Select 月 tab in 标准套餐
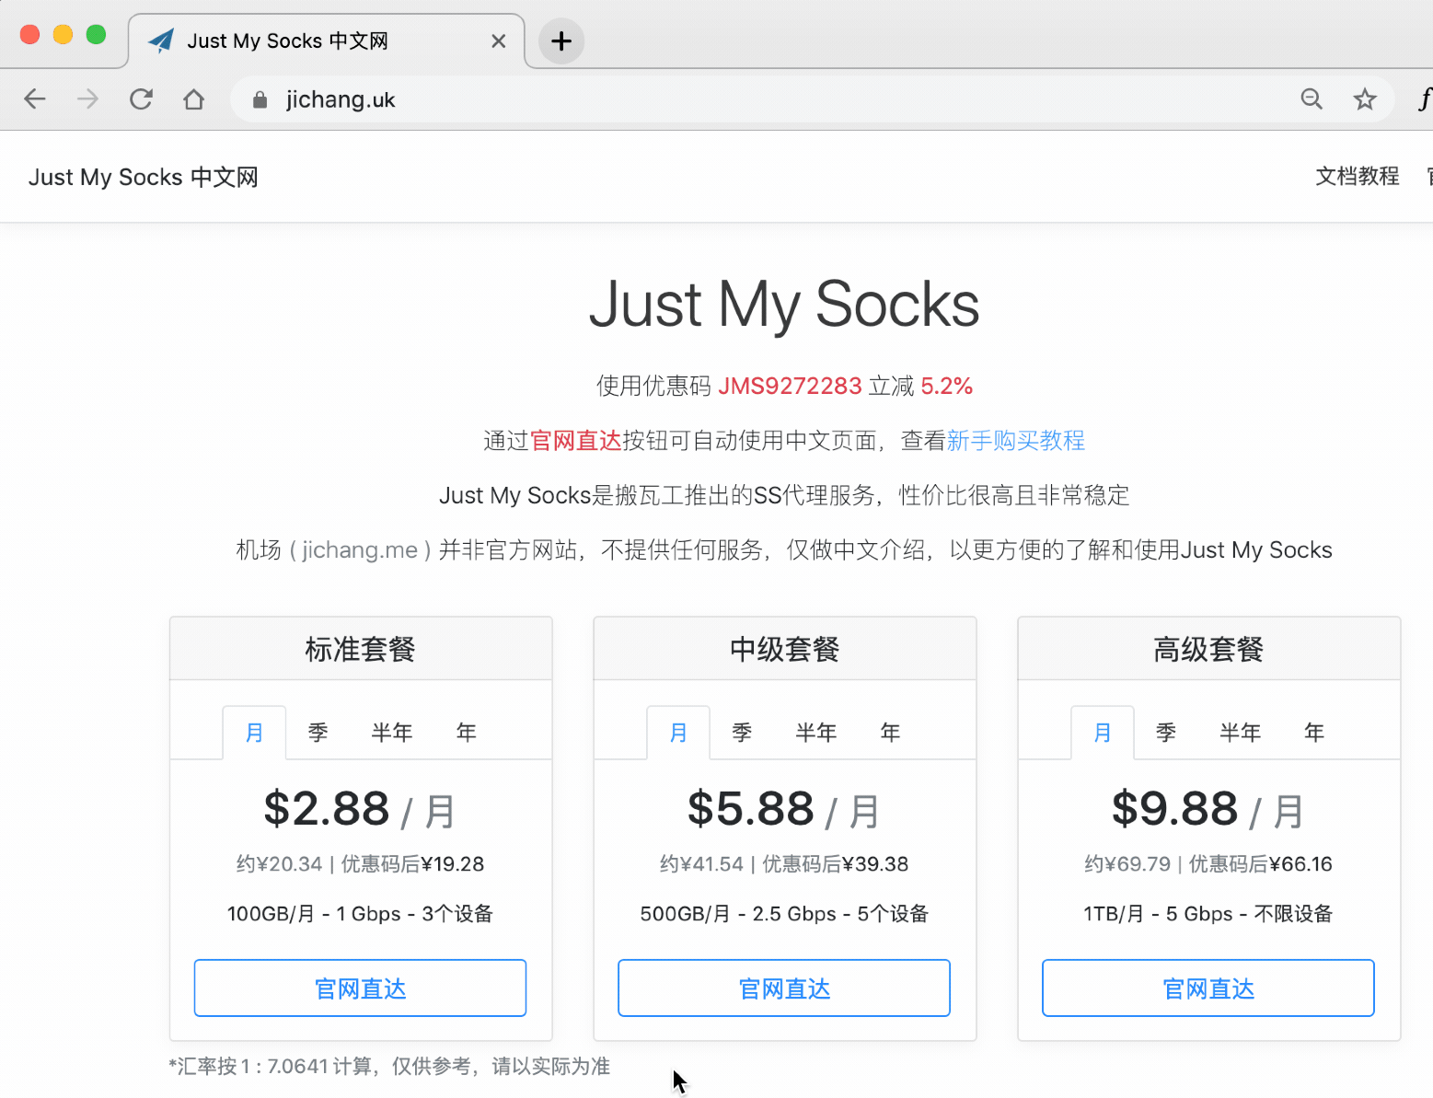This screenshot has width=1433, height=1098. point(254,733)
